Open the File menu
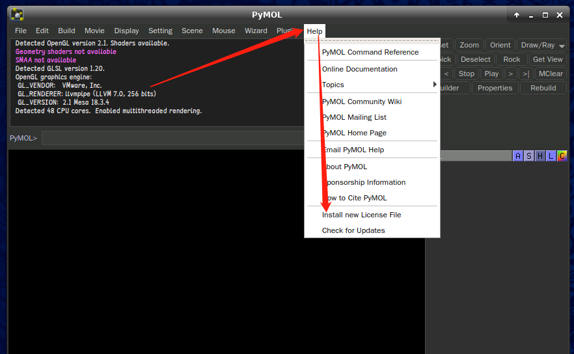The width and height of the screenshot is (574, 354). [21, 31]
